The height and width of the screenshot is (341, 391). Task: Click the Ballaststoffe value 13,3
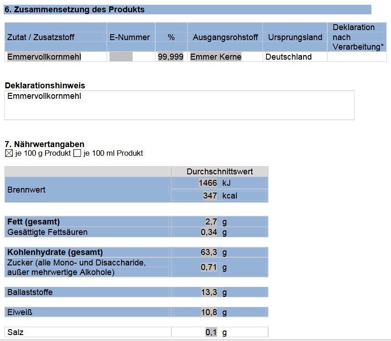click(x=209, y=292)
